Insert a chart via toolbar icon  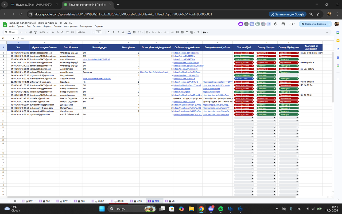182,32
